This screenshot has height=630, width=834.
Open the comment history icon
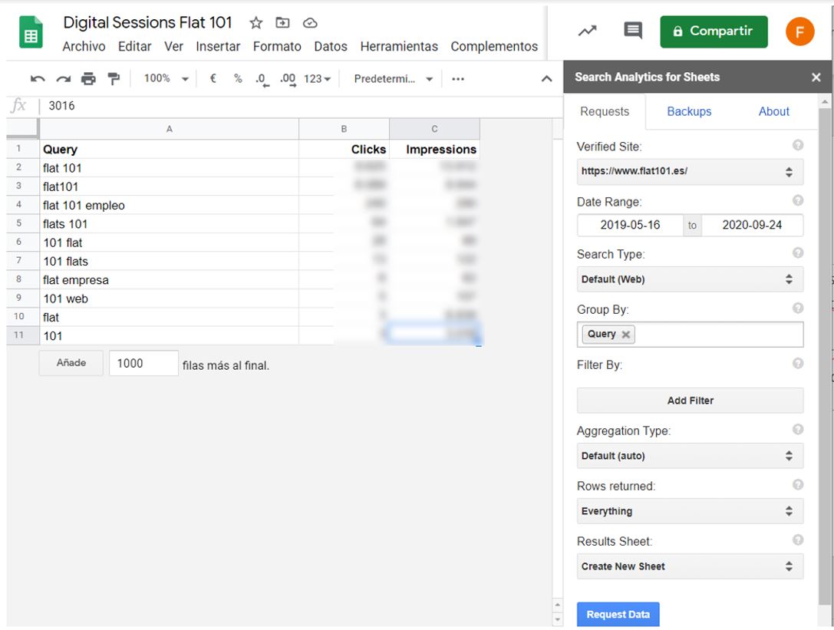[633, 31]
